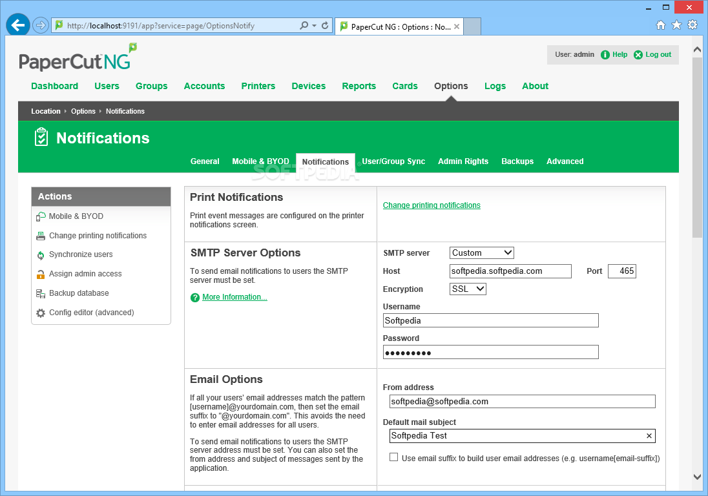This screenshot has width=708, height=496.
Task: Click the Assign admin access padlock icon
Action: pyautogui.click(x=41, y=274)
